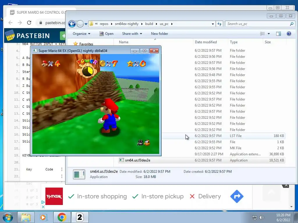Click the power meter in the game
The width and height of the screenshot is (298, 223).
tap(87, 68)
